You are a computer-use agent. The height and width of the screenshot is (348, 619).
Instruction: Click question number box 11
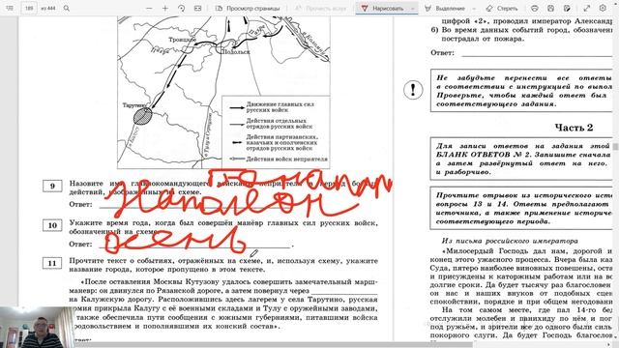tap(52, 263)
